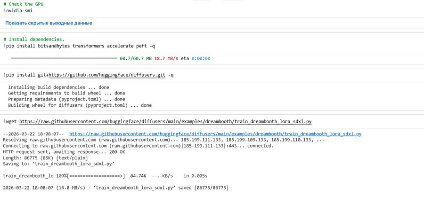Click the 'pip install bitsandbytes transformers' line
This screenshot has height=197, width=424.
79,46
